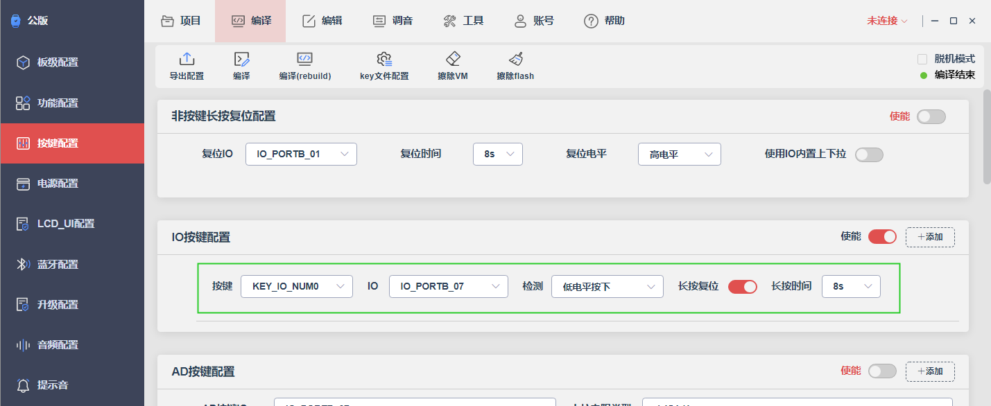This screenshot has width=991, height=406.
Task: Toggle 使用IO内置上下拉 switch
Action: (869, 155)
